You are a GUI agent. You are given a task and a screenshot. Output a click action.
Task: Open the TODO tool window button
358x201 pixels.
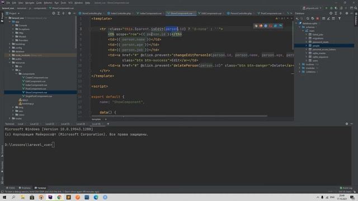[x=10, y=188]
